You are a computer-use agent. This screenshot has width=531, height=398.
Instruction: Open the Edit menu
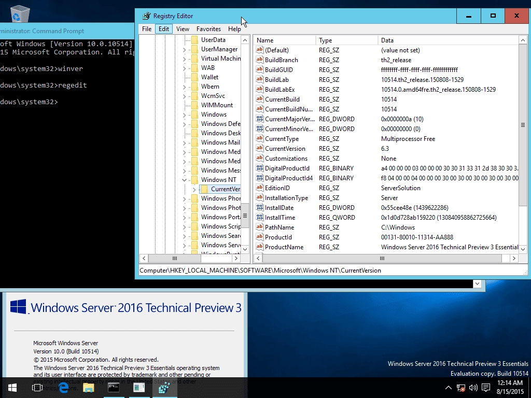pos(163,29)
